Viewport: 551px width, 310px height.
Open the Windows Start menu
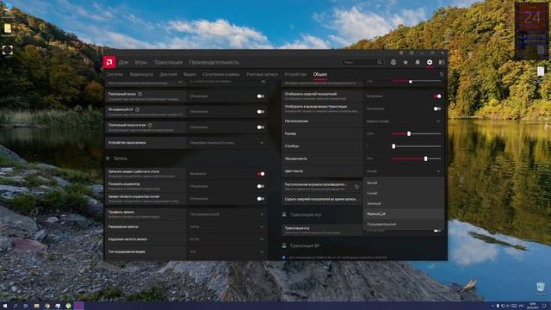5,306
